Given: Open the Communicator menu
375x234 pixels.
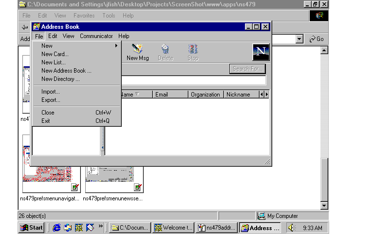Looking at the screenshot, I should [96, 36].
